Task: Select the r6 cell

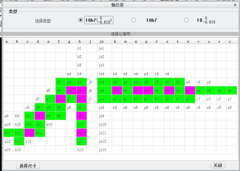Action: point(159,91)
